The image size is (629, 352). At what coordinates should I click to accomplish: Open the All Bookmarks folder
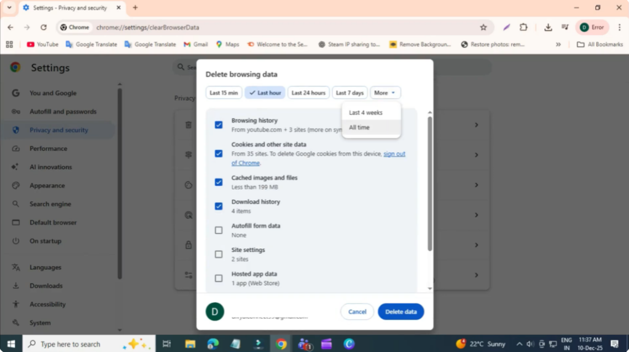coord(600,44)
